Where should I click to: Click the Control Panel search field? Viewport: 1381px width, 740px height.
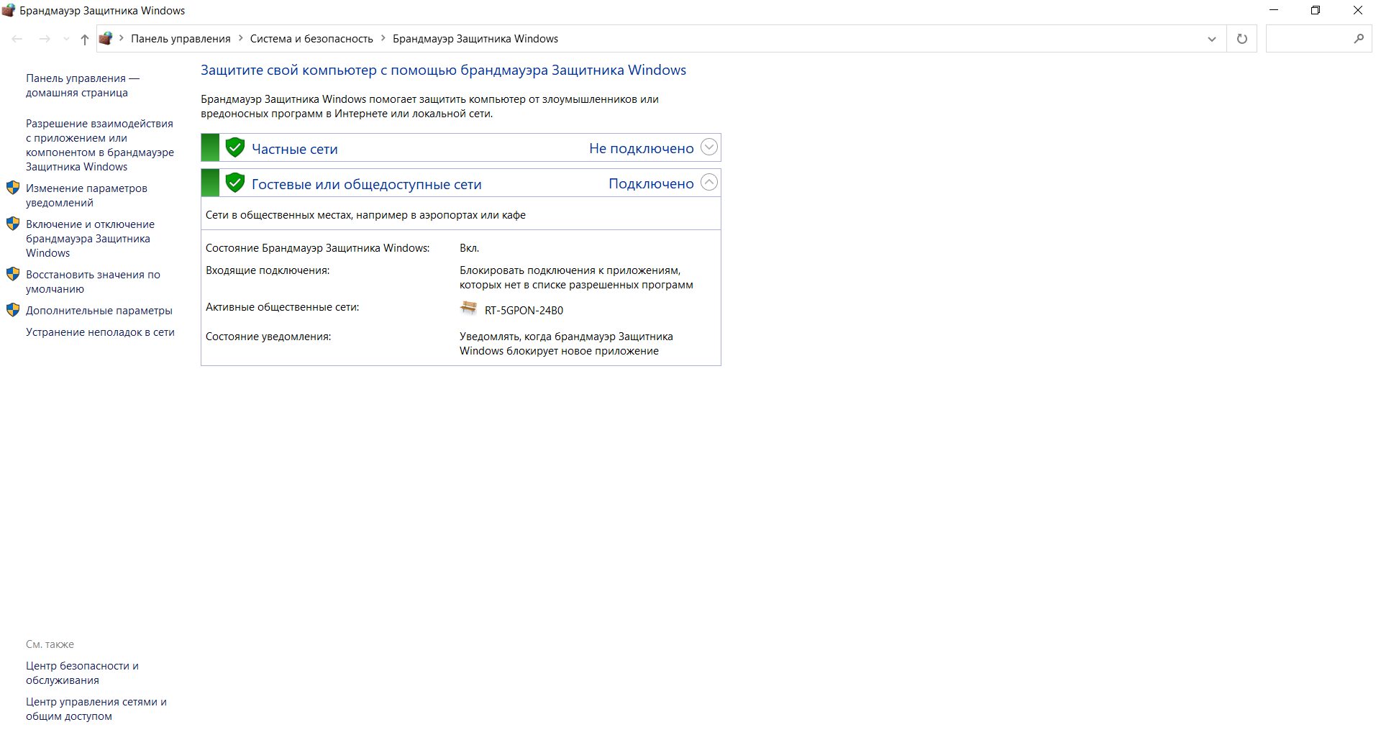pos(1309,39)
